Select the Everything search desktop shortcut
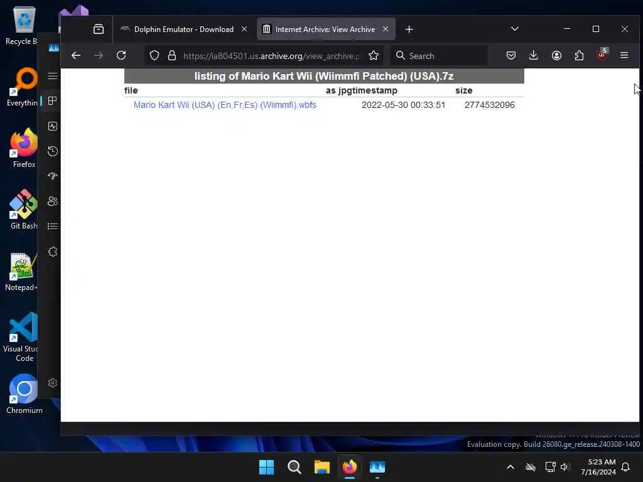 tap(23, 87)
